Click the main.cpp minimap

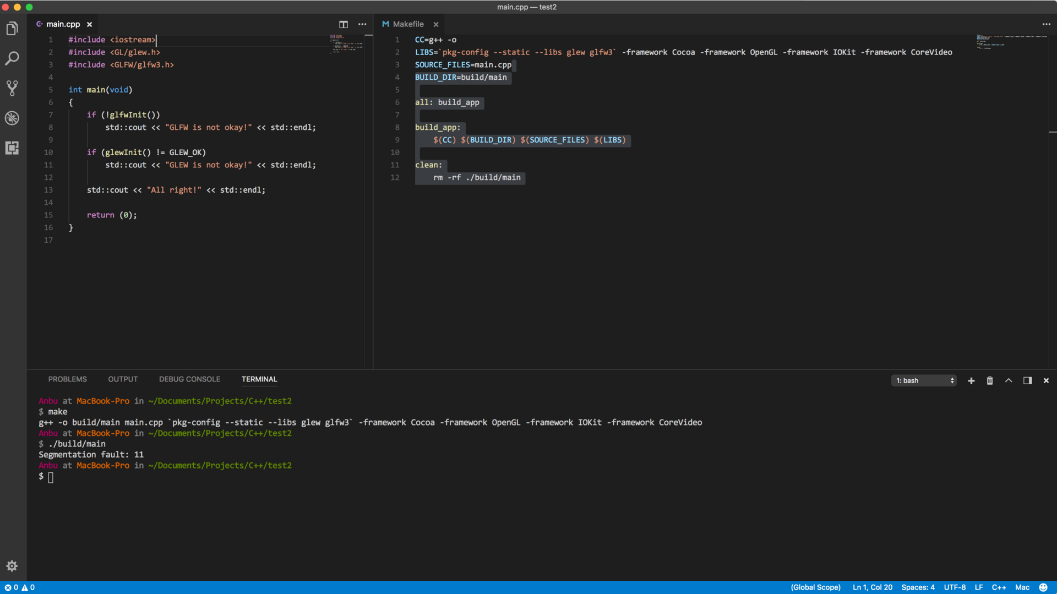click(x=346, y=43)
